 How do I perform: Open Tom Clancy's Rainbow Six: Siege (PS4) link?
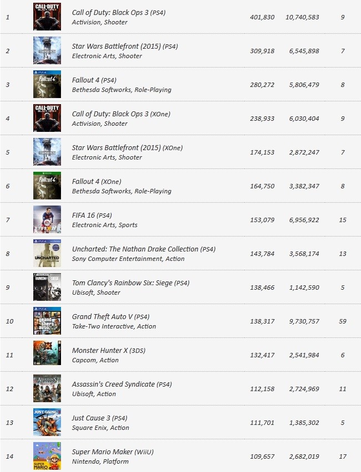click(131, 283)
